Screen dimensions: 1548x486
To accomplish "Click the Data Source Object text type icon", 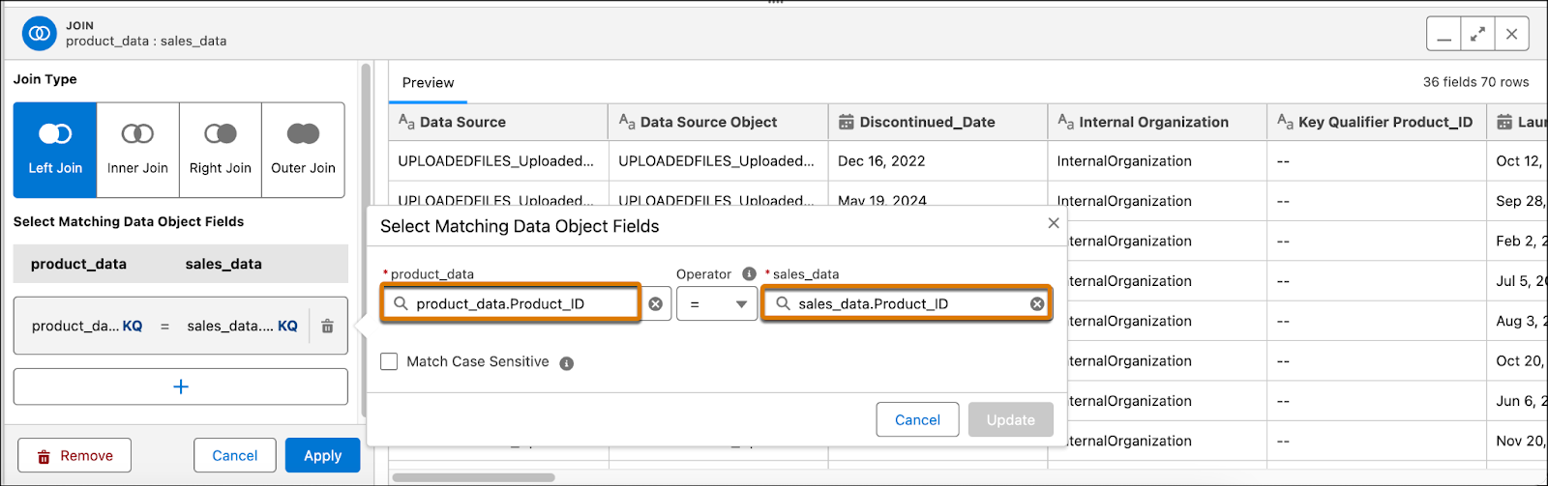I will (x=627, y=122).
